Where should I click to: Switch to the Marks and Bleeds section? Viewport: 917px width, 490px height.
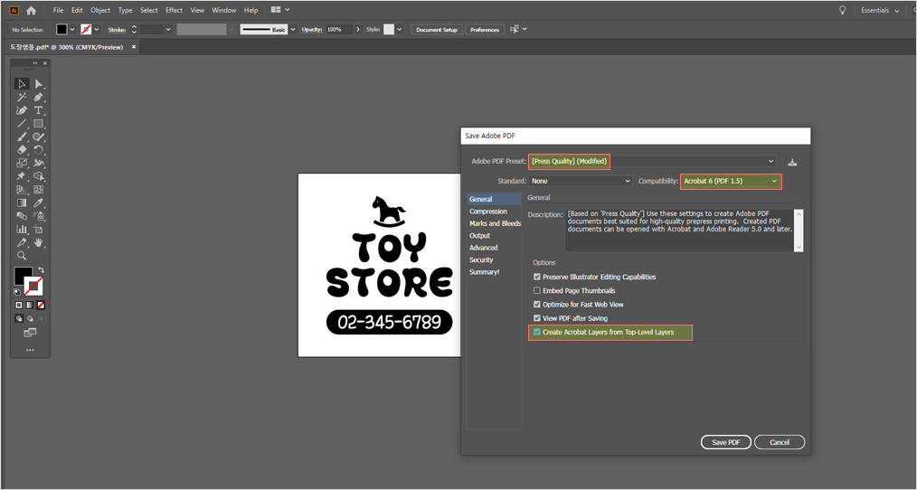[495, 223]
